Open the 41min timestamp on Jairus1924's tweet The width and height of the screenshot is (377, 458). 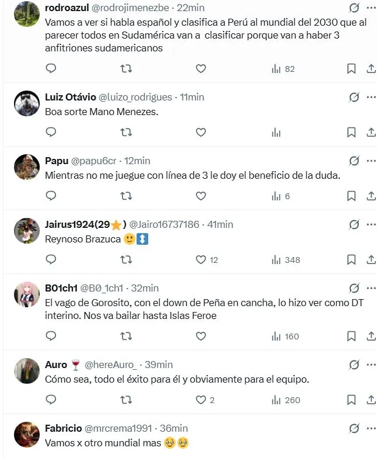221,224
